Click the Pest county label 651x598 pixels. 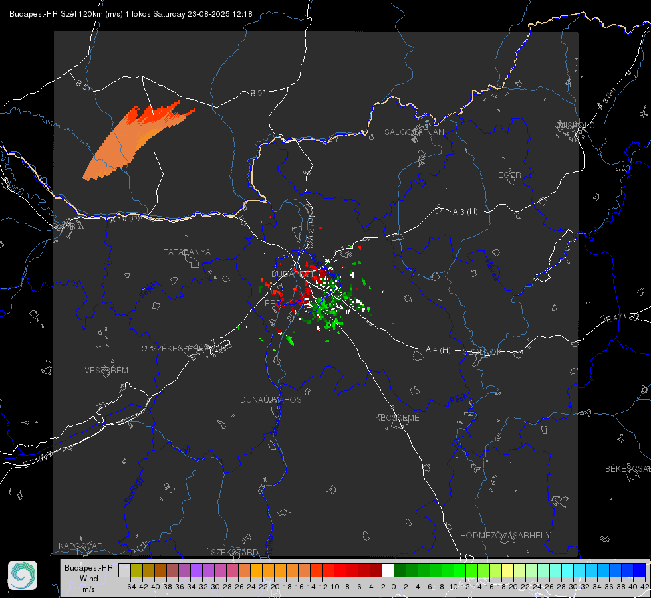[458, 399]
